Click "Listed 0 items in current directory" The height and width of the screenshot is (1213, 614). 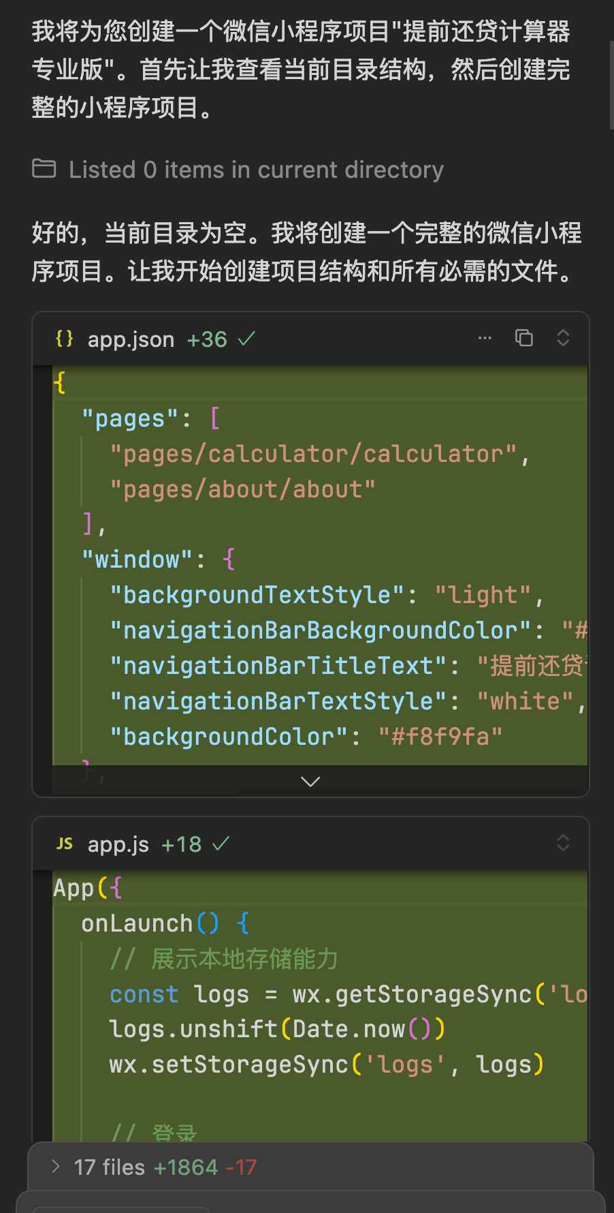point(256,170)
